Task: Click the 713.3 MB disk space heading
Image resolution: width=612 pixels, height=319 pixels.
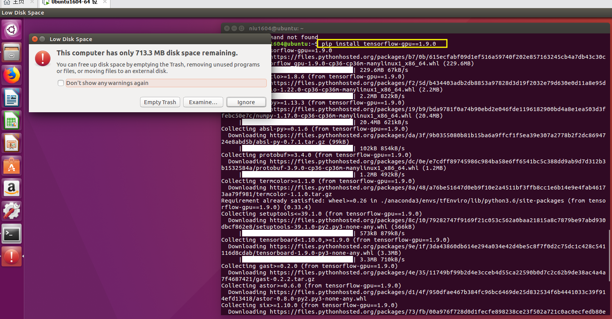Action: [x=147, y=53]
